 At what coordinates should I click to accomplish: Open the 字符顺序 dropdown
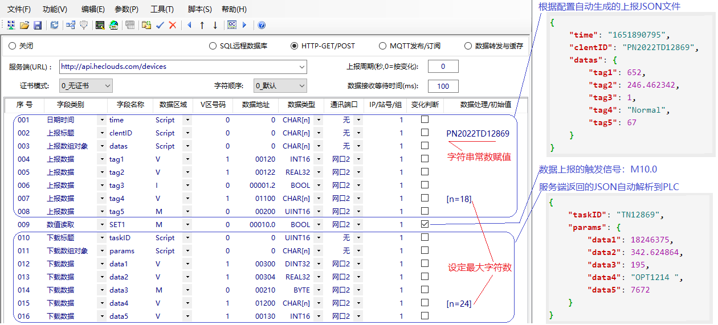coord(301,86)
